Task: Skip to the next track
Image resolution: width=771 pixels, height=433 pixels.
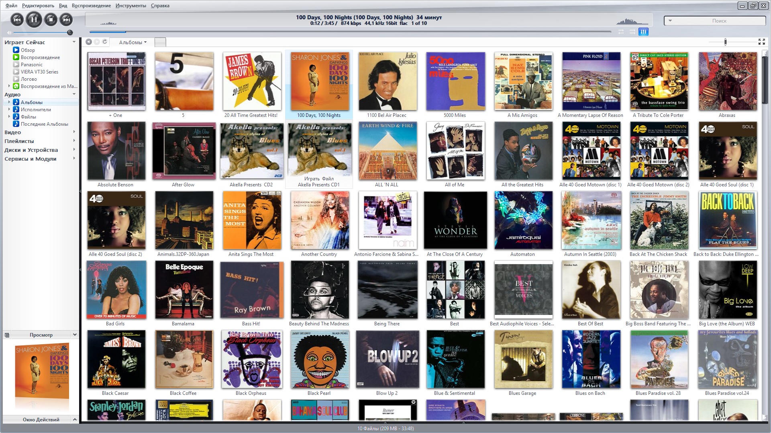Action: pos(67,19)
